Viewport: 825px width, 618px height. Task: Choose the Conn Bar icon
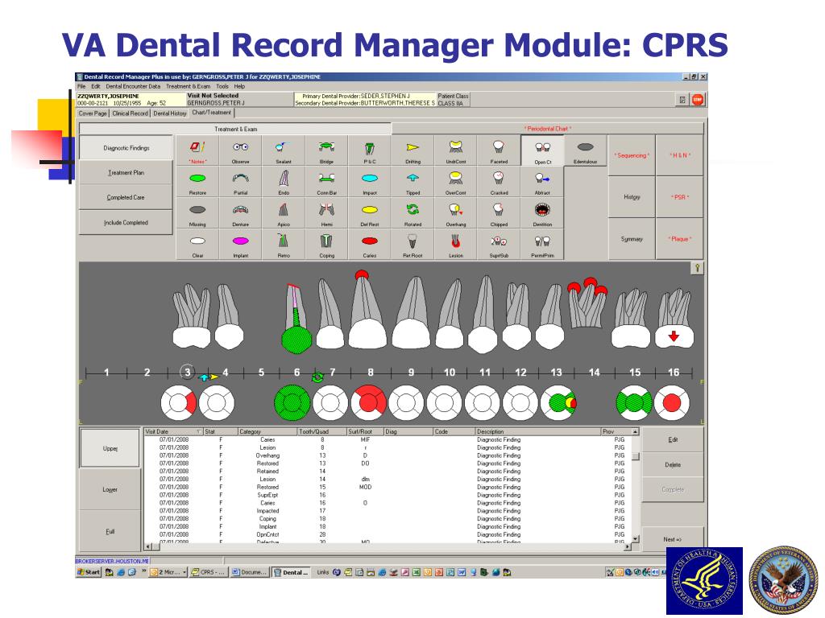click(x=327, y=182)
